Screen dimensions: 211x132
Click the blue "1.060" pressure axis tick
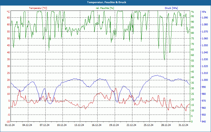coord(205,38)
